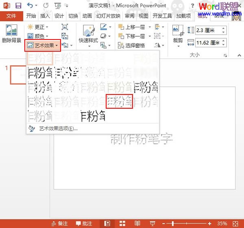Open the Artistic Effects (艺术效果) dropdown

click(x=43, y=45)
